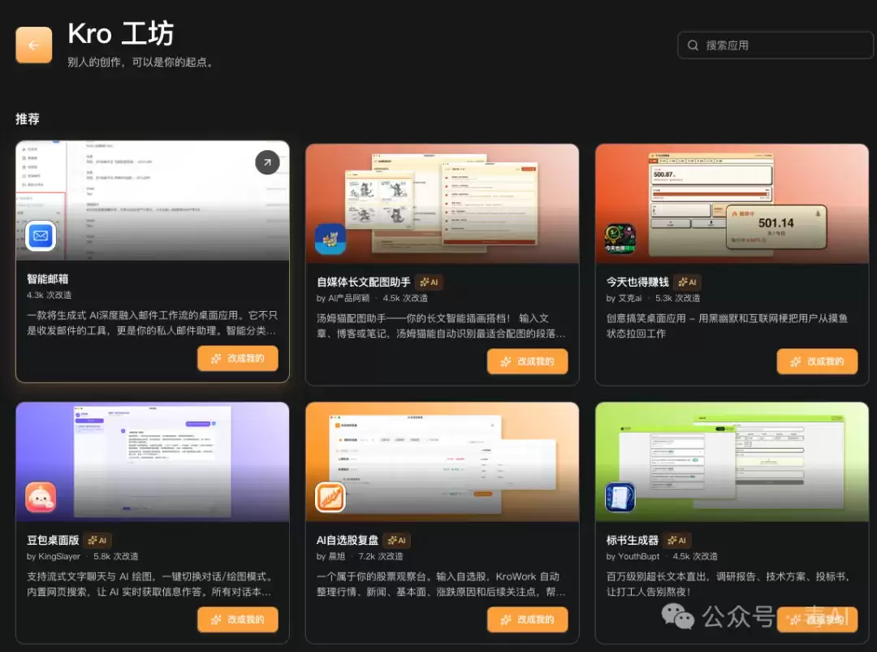Image resolution: width=877 pixels, height=652 pixels.
Task: Open the 豆包桌面版 title link
Action: pos(53,540)
